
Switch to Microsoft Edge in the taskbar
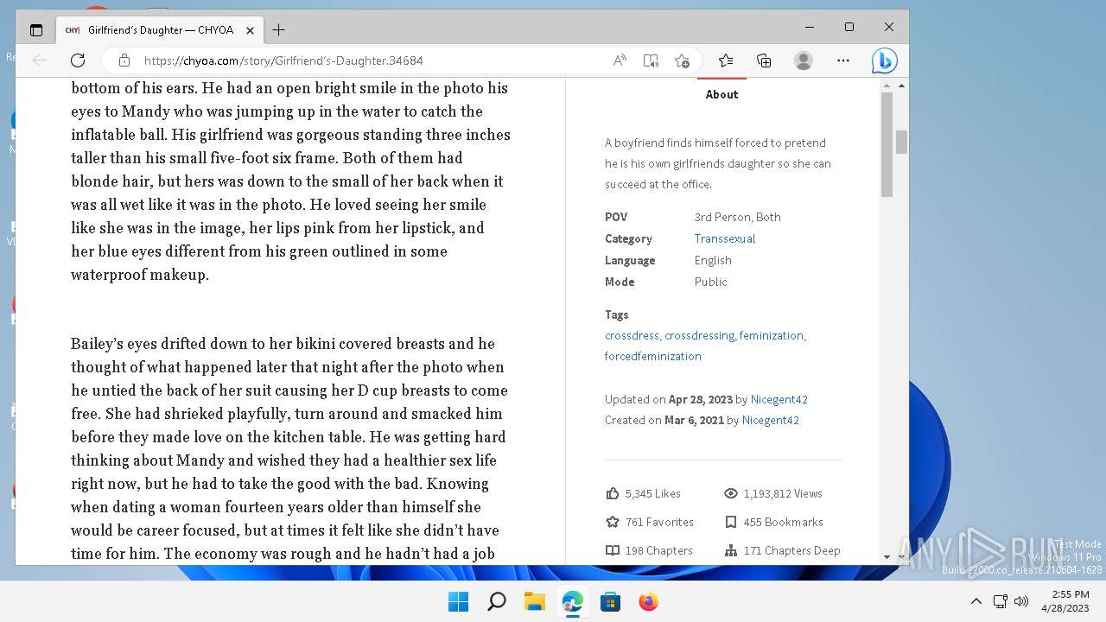click(572, 601)
